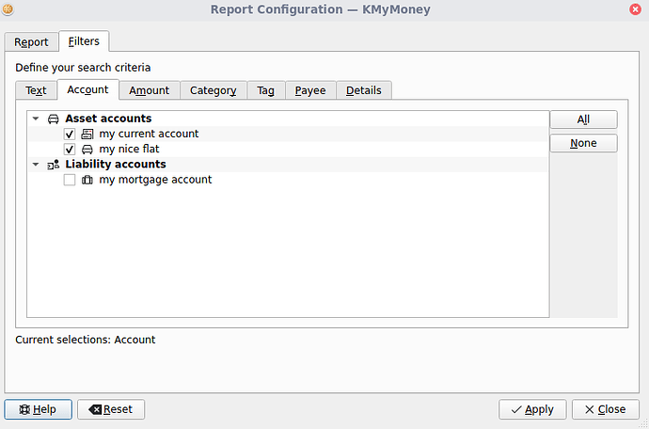Click the Asset accounts group icon
The height and width of the screenshot is (429, 649).
(53, 119)
